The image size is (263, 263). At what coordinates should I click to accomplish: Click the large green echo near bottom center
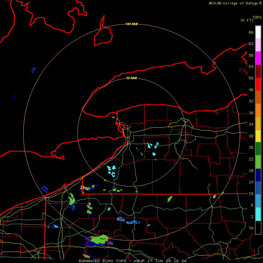(100, 239)
